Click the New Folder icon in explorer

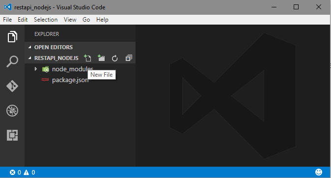(x=101, y=58)
